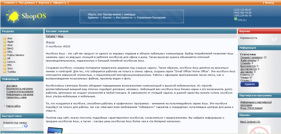The image size is (281, 134).
Task: Open Информация о партнёрской программе link
Action: pyautogui.click(x=256, y=103)
